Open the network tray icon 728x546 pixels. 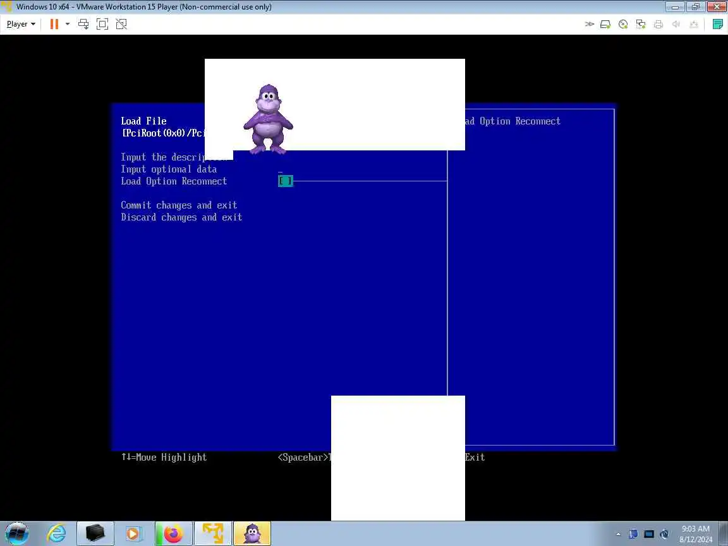pyautogui.click(x=649, y=534)
